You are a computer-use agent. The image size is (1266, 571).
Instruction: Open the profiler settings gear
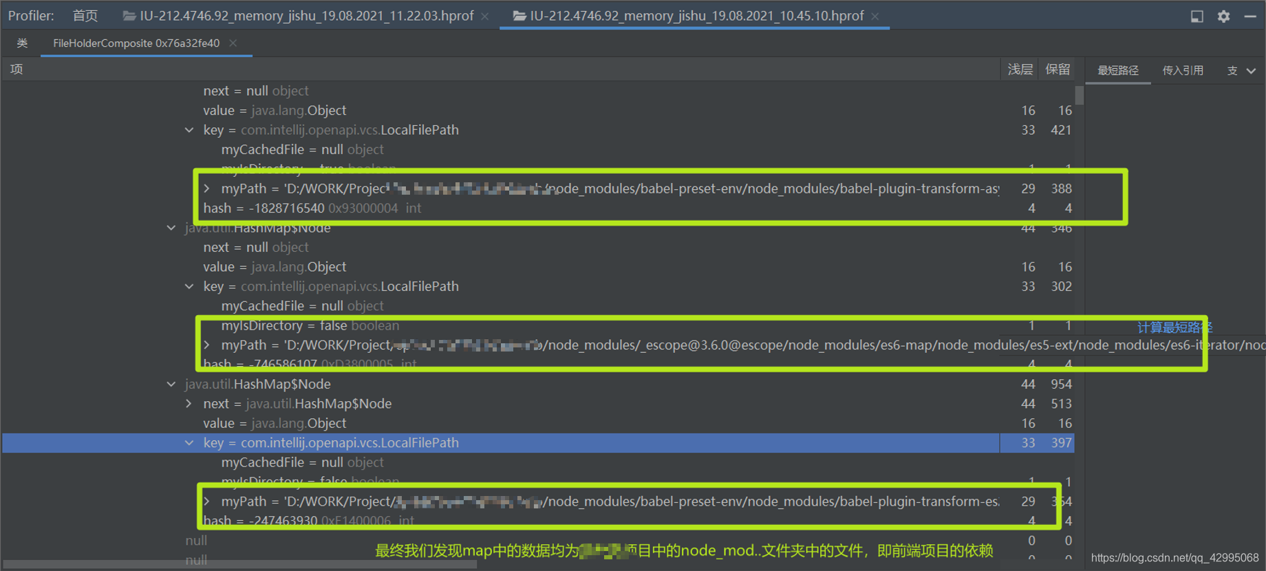pos(1223,16)
